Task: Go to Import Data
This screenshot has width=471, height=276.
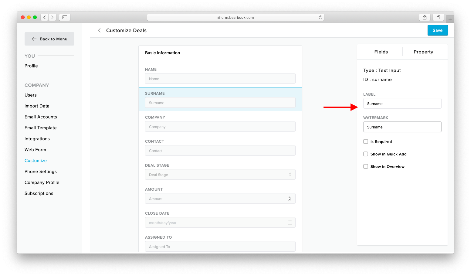Action: [x=37, y=106]
